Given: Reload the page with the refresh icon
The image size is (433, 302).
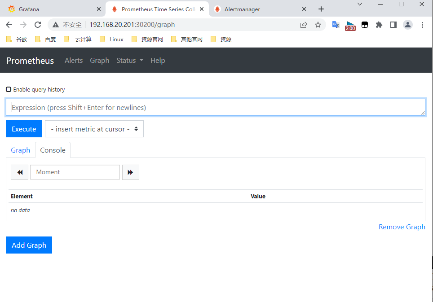Looking at the screenshot, I should pyautogui.click(x=38, y=25).
